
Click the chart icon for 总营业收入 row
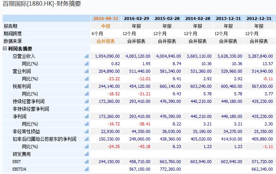click(87, 56)
